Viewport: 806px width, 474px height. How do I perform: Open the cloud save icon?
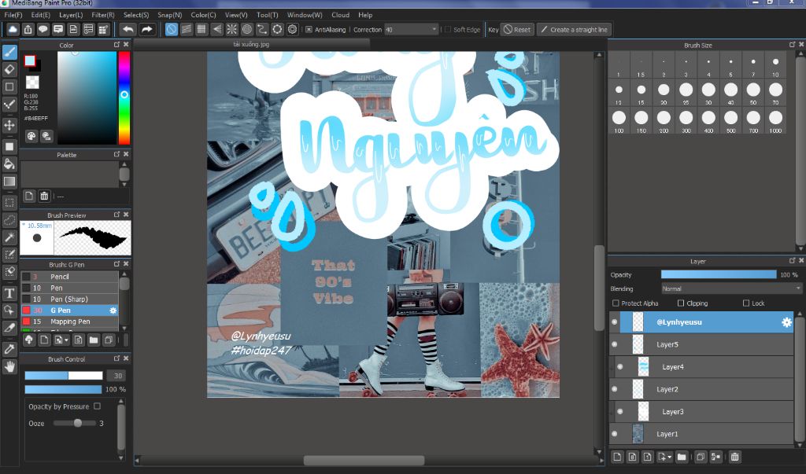coord(13,30)
